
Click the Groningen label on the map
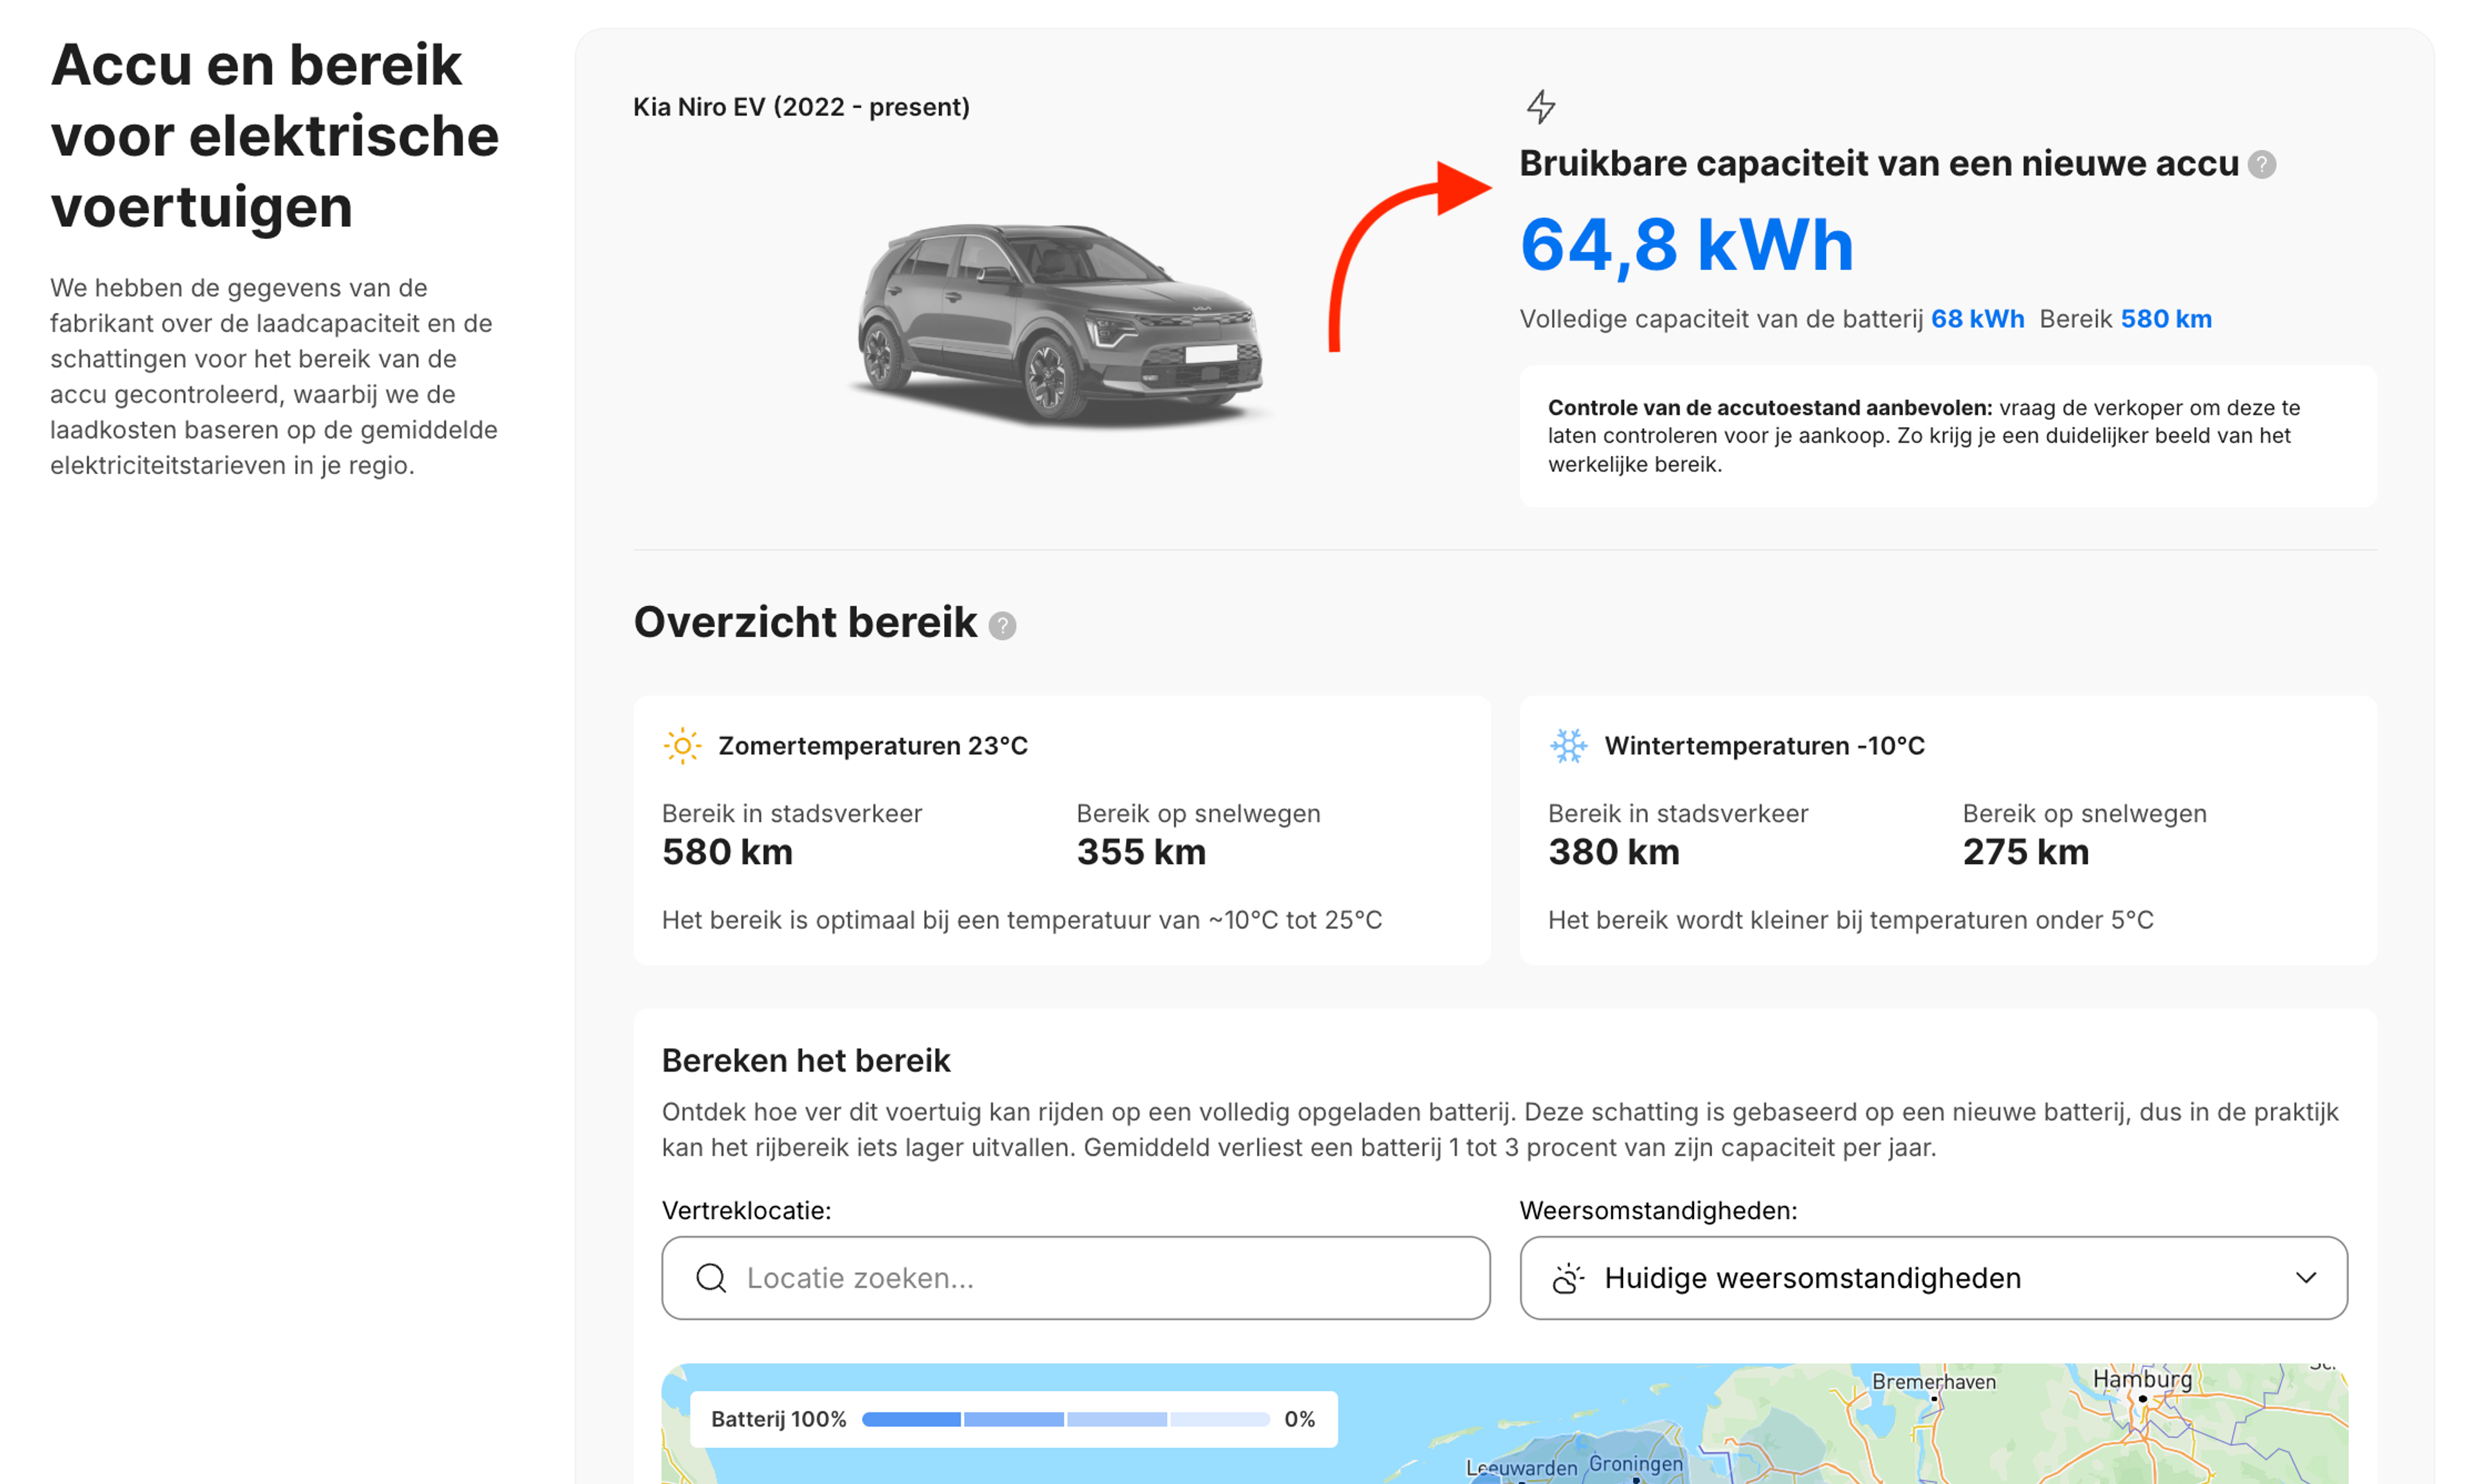click(1635, 1464)
